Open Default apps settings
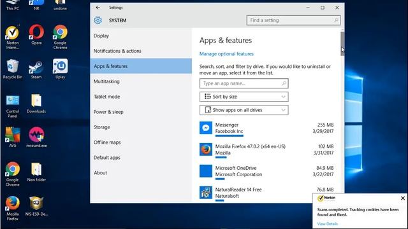Screen dimensions: 408x229 [141, 158]
